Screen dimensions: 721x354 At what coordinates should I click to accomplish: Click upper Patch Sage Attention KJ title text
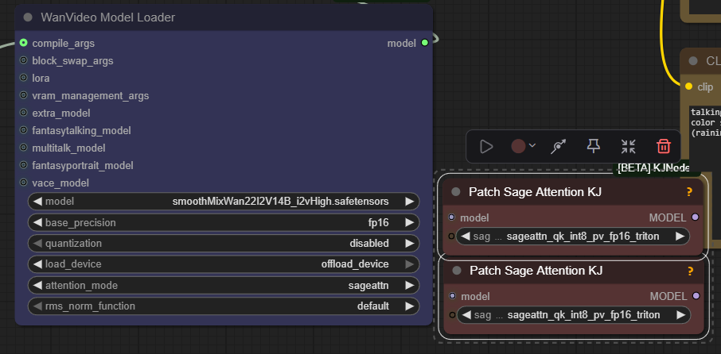coord(536,192)
